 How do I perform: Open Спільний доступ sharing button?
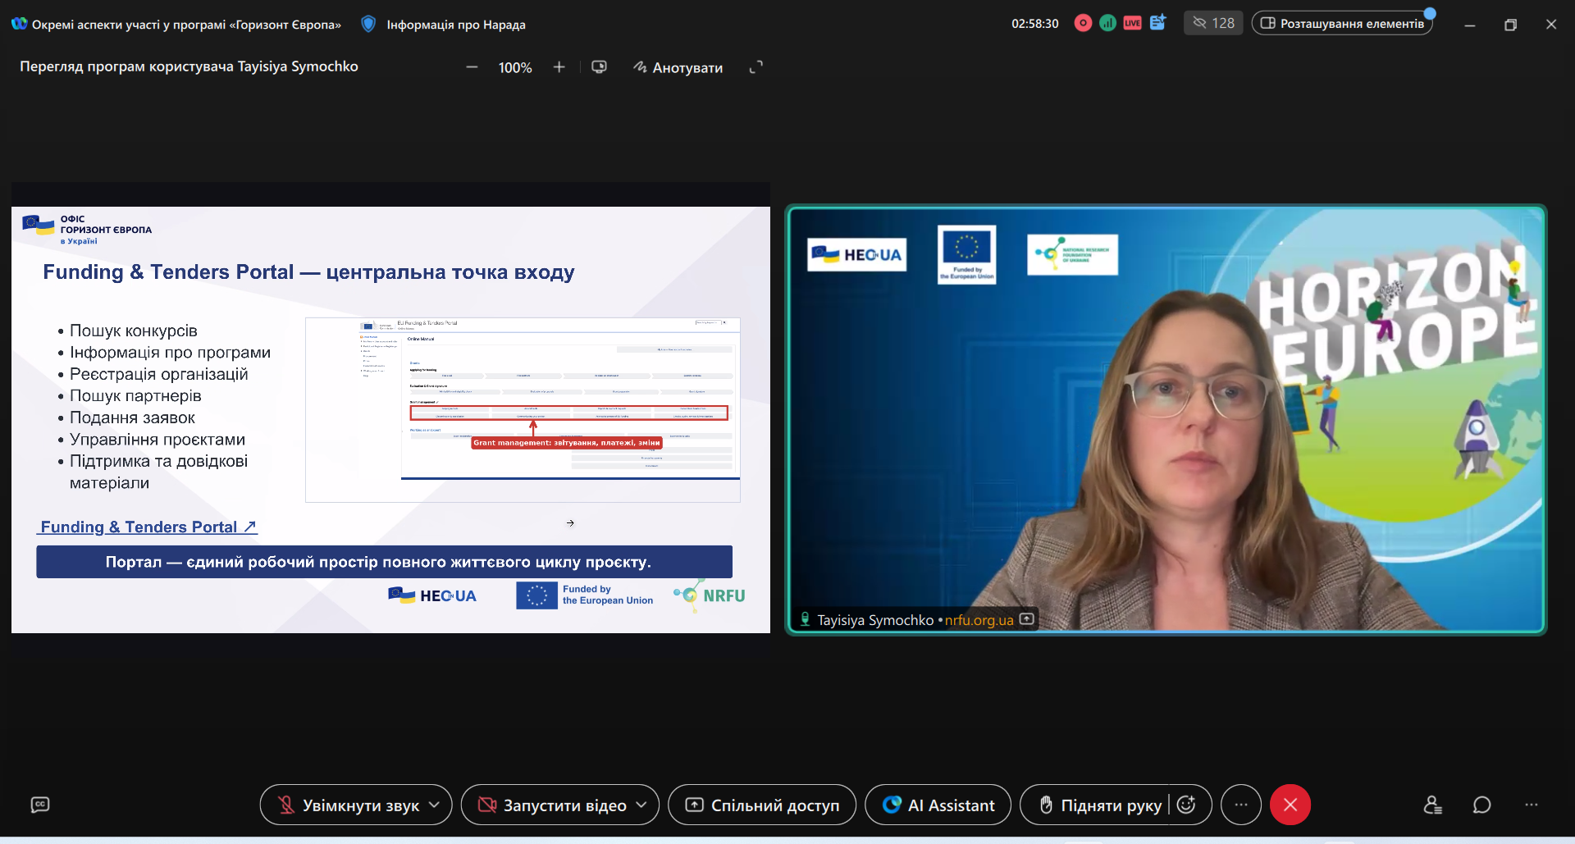762,805
